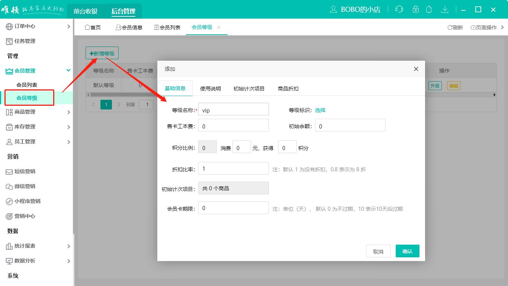Click the horizontal scrollbar right arrow

click(x=495, y=95)
